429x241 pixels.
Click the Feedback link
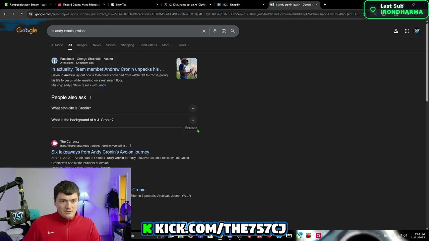pos(191,128)
